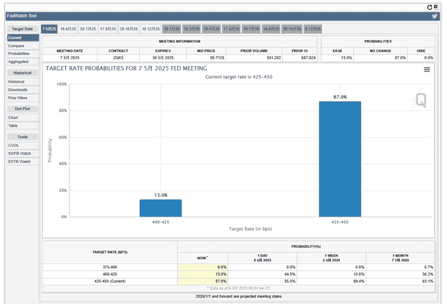Select the 28 1月26 projected meeting tab
447x304 pixels.
coord(172,29)
